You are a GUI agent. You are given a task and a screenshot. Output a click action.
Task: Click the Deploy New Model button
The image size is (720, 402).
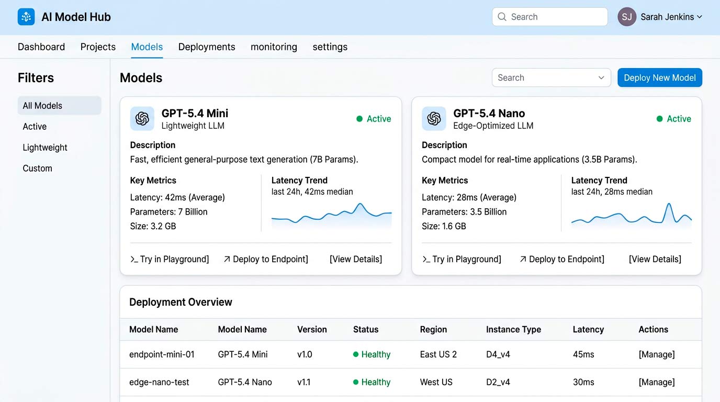(659, 77)
